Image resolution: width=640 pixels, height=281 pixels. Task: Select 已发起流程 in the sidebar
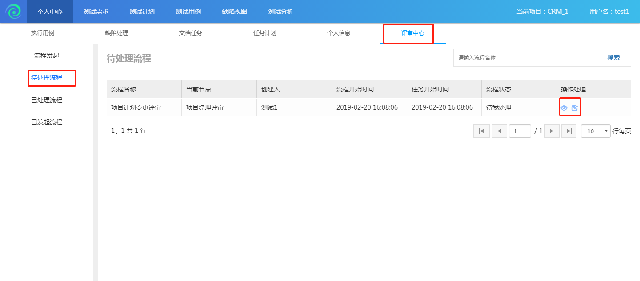(x=47, y=122)
